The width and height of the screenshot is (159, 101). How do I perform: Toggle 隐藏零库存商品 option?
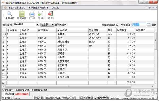click(x=110, y=25)
